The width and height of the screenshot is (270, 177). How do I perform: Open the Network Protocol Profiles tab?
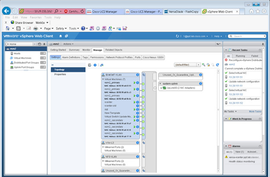pos(119,57)
